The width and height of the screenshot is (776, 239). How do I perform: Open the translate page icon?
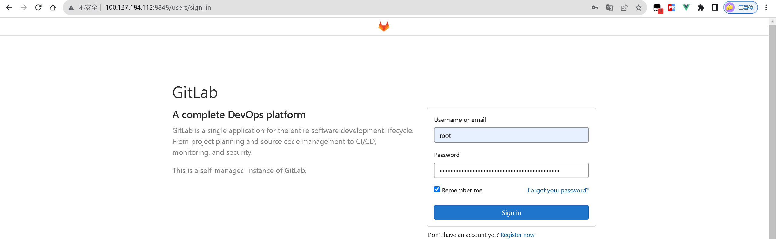[x=609, y=8]
